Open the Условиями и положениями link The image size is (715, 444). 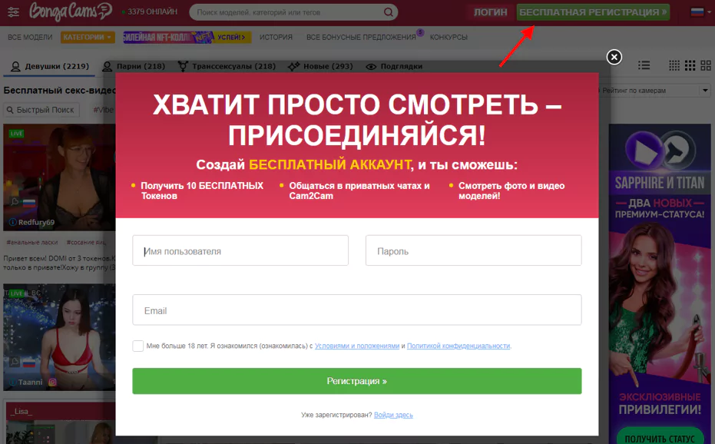357,346
